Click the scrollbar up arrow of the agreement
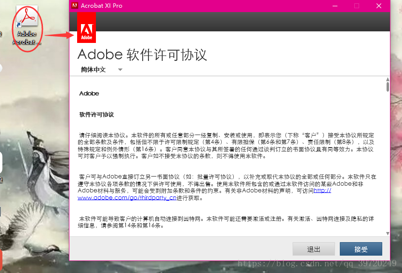 388,79
